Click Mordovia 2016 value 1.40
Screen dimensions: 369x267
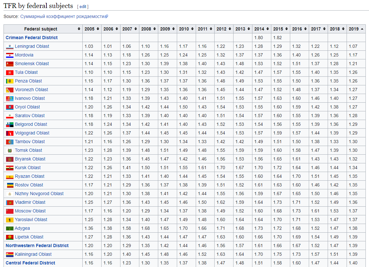[296, 55]
